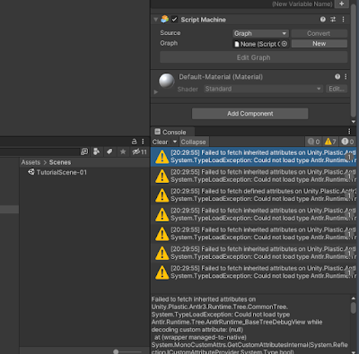This screenshot has width=359, height=354.
Task: Click the Add Component button
Action: (250, 114)
